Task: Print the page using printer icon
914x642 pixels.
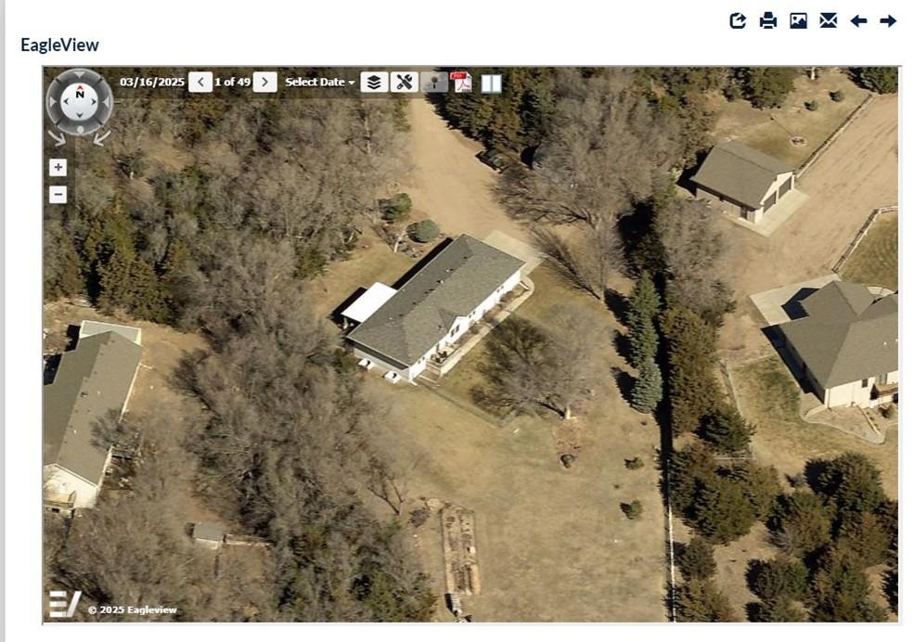Action: 768,21
